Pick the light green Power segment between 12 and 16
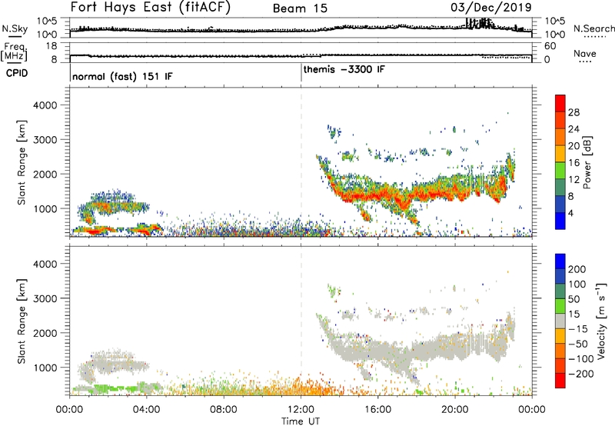The image size is (615, 426). 560,170
